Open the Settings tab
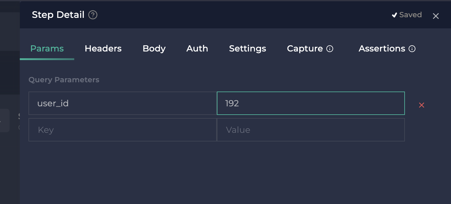Image resolution: width=451 pixels, height=204 pixels. (x=247, y=49)
